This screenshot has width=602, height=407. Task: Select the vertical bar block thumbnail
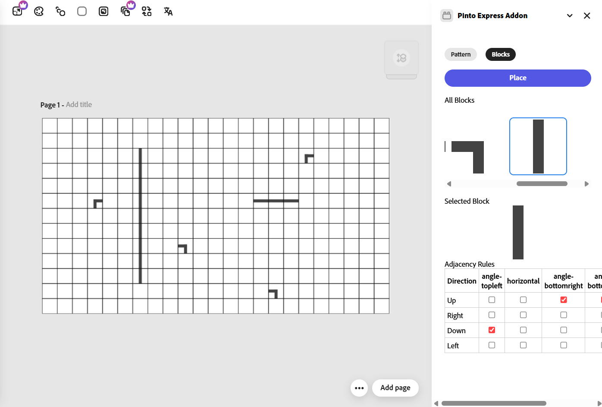[538, 146]
